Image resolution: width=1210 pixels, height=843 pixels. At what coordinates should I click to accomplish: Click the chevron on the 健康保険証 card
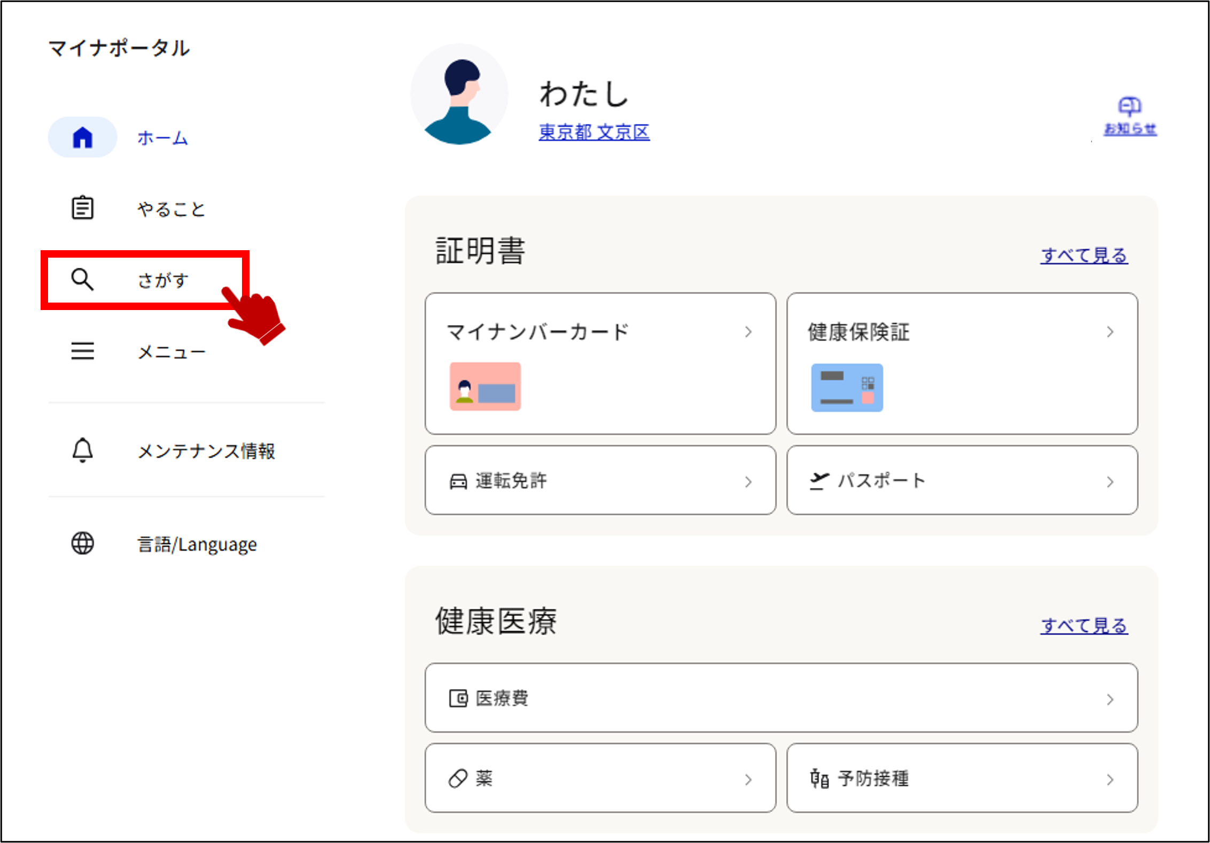(1110, 332)
